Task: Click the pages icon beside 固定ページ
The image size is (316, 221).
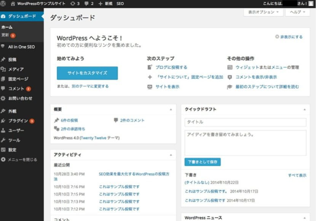Action: coord(3,79)
